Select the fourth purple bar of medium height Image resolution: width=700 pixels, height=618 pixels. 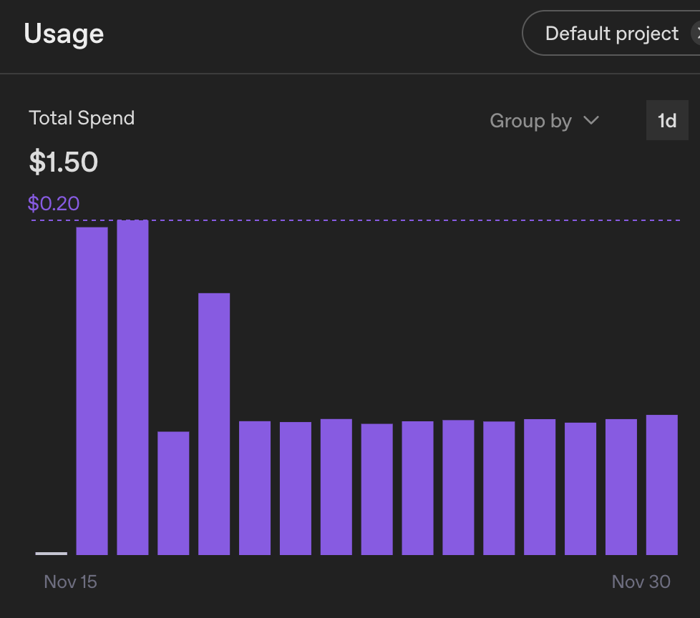tap(214, 423)
